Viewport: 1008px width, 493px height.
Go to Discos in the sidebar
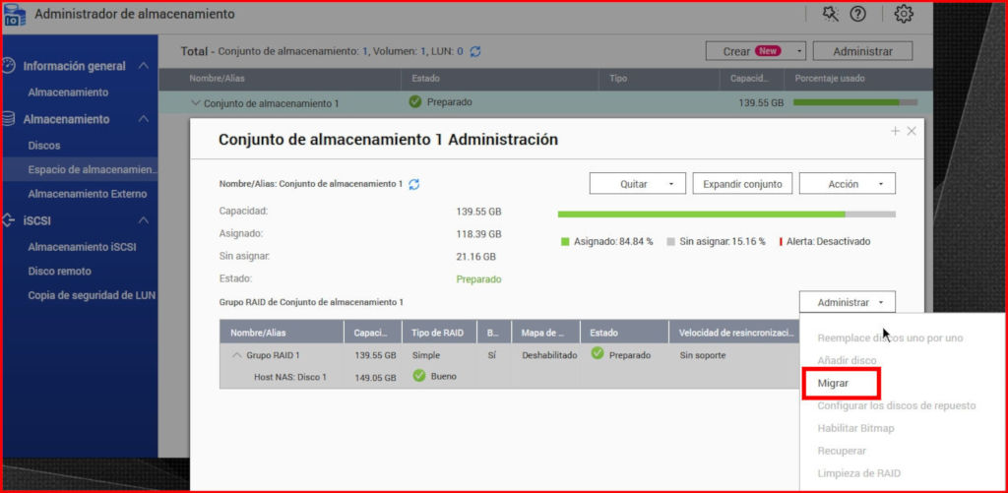tap(44, 146)
